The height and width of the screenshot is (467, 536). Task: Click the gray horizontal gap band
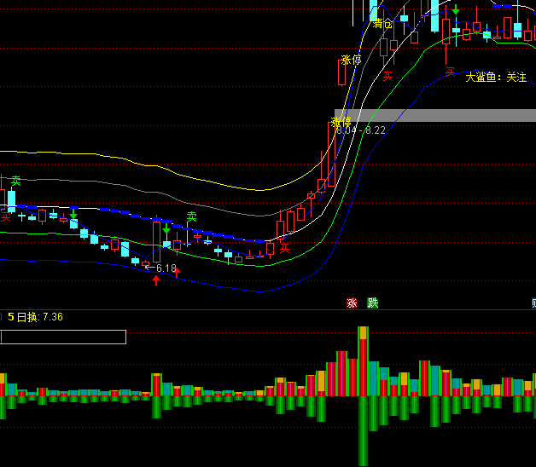(x=444, y=115)
